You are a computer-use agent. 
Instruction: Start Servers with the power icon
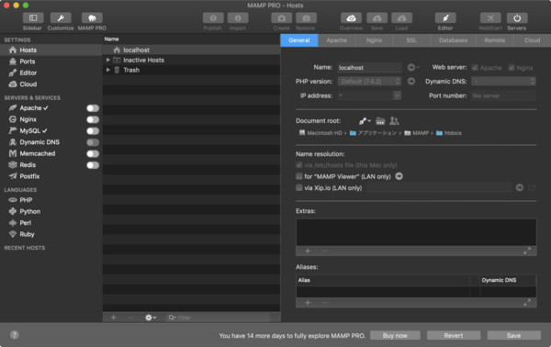tap(517, 18)
